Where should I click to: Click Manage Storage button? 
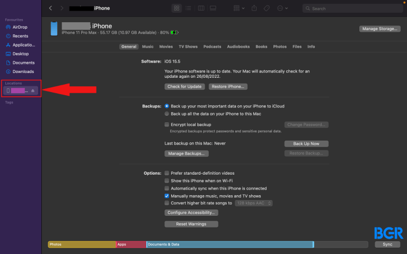pos(379,29)
